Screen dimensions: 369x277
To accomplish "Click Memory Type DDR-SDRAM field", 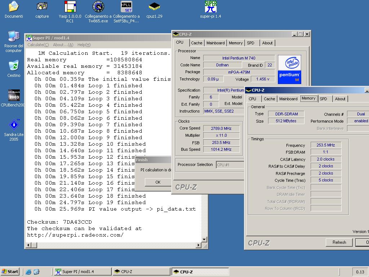I will click(286, 114).
